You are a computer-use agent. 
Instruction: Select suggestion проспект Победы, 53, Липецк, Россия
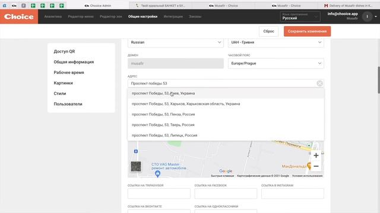[226, 135]
